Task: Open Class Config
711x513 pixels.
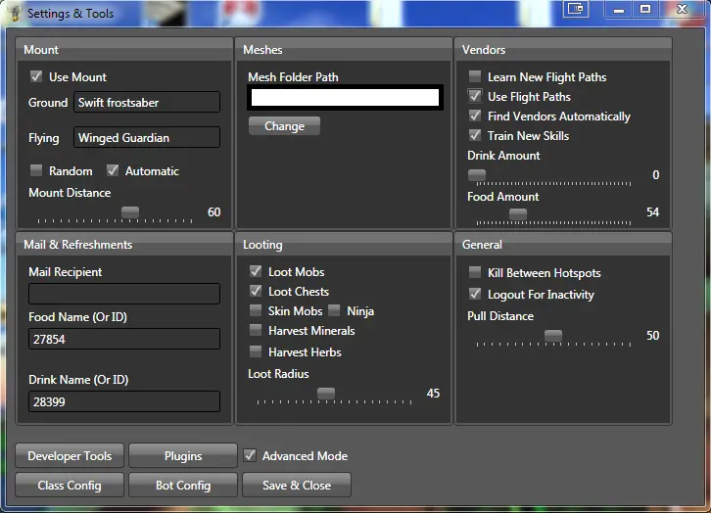Action: [70, 486]
